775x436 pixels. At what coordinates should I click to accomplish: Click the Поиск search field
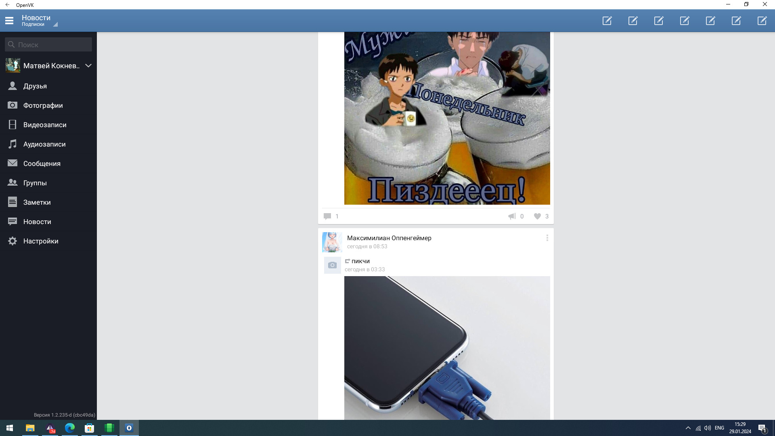point(48,45)
